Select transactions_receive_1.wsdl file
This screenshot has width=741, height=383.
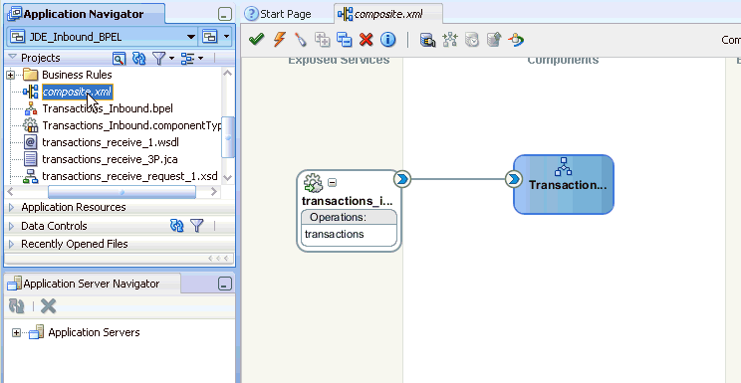coord(111,142)
